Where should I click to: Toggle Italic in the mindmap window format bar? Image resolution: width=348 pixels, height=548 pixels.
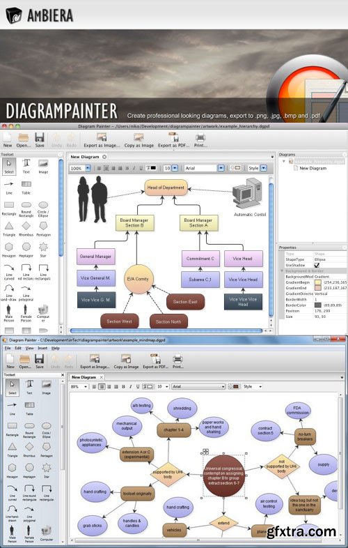(131, 386)
